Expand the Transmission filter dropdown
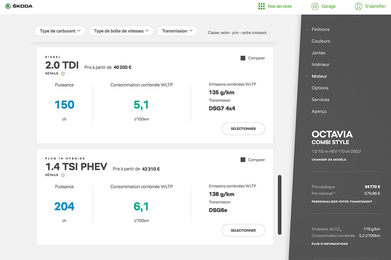391x260 pixels. point(177,31)
